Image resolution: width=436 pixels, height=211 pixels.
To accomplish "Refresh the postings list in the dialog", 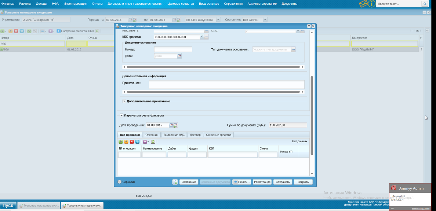I will point(153,142).
